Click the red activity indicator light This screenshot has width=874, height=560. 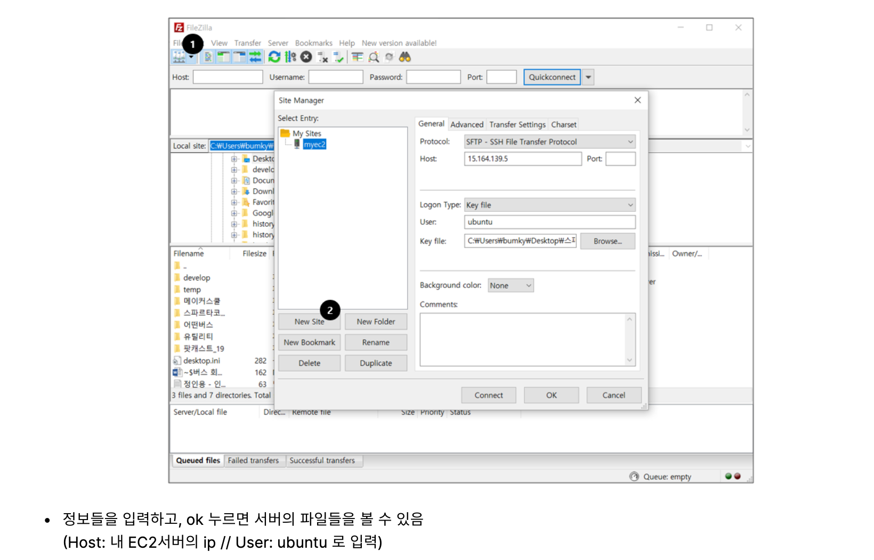(x=737, y=476)
